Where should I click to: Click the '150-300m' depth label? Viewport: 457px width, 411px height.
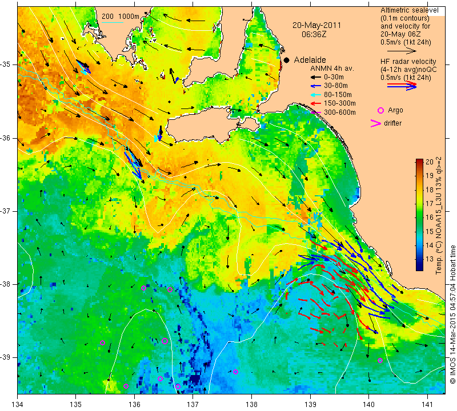[340, 103]
